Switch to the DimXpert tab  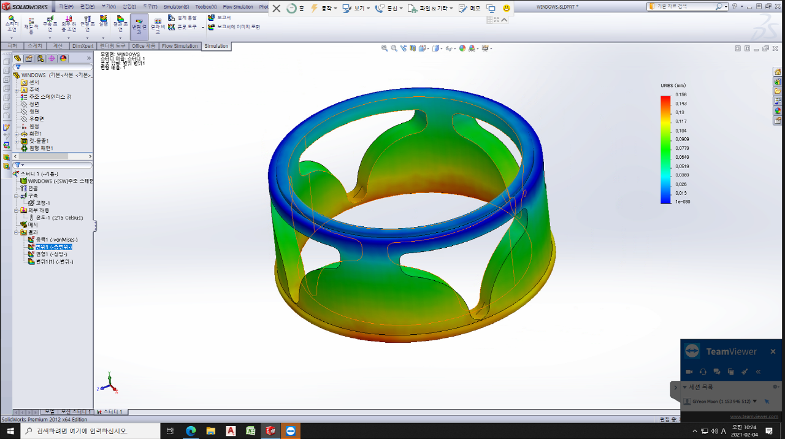(x=83, y=46)
